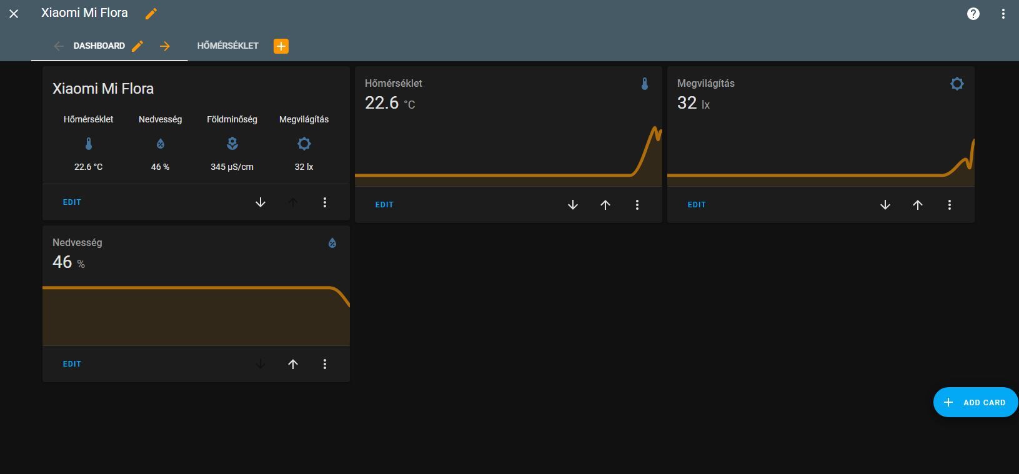Click Földminőség flower icon
The width and height of the screenshot is (1019, 474).
click(232, 144)
